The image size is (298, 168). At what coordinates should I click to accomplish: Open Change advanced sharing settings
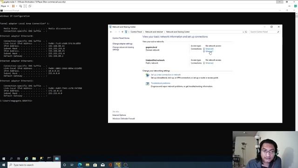[123, 49]
